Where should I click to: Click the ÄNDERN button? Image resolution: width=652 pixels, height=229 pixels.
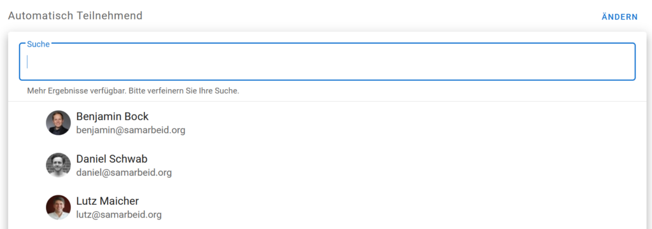pyautogui.click(x=619, y=17)
